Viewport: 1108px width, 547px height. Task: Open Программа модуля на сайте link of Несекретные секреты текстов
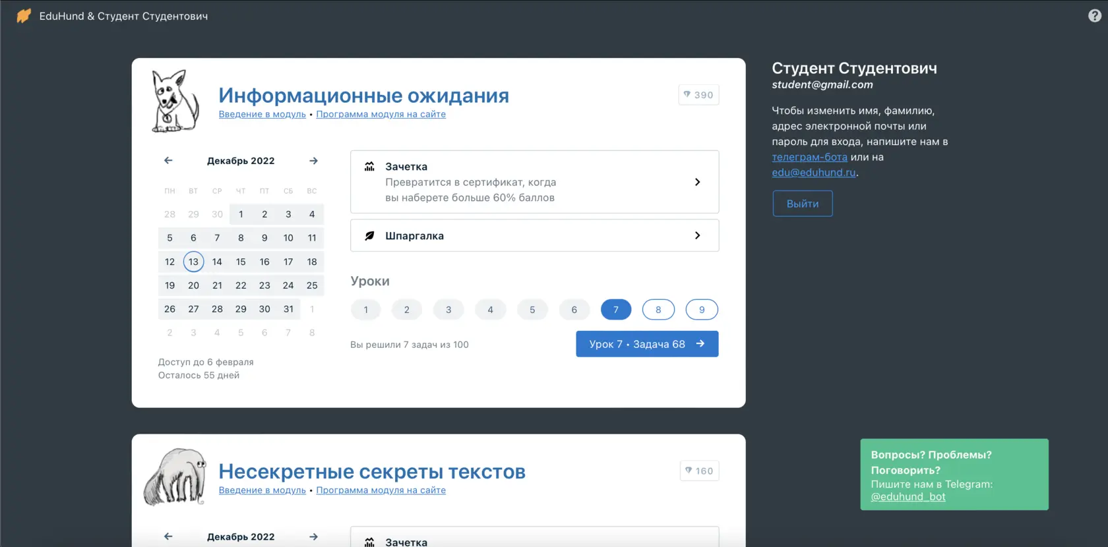[x=381, y=490]
